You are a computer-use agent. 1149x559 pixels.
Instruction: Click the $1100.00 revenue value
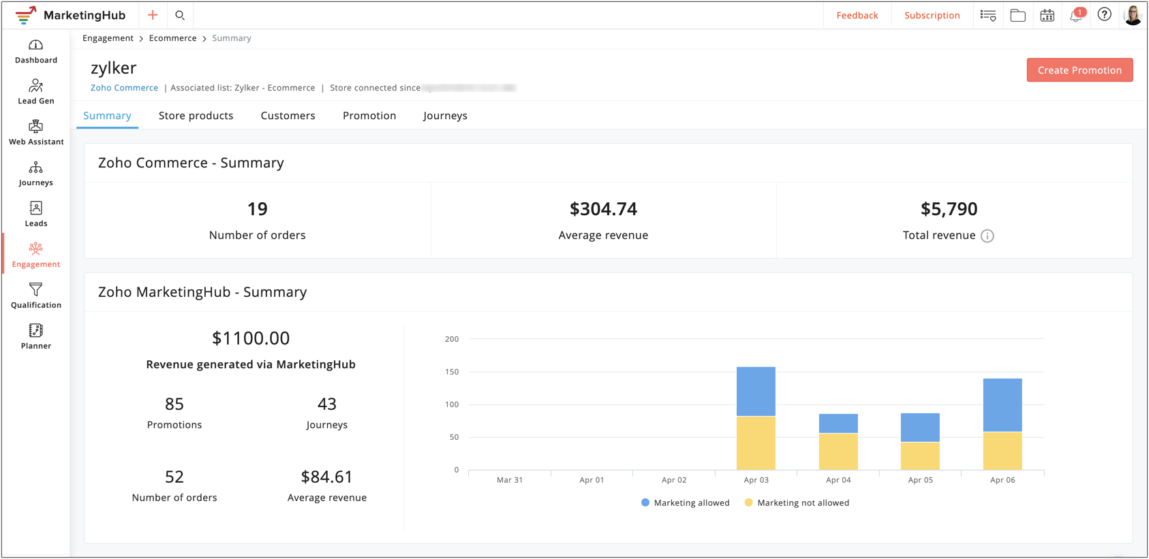[x=251, y=338]
